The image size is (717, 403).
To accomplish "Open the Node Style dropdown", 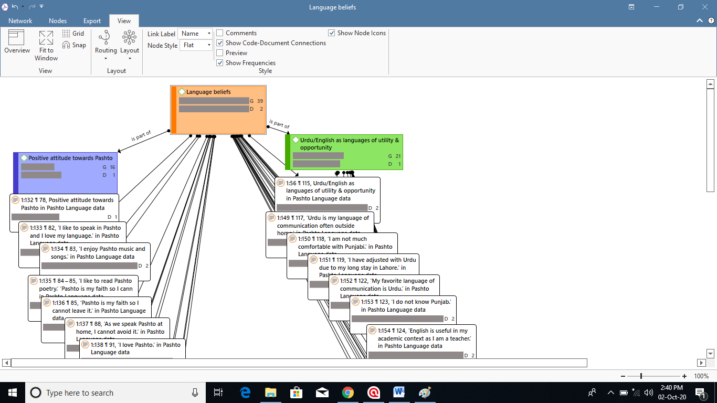I will (x=196, y=45).
